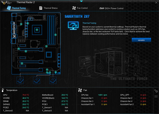Click the sensor marker near top-left I/O area
This screenshot has width=159, height=114.
tap(21, 24)
